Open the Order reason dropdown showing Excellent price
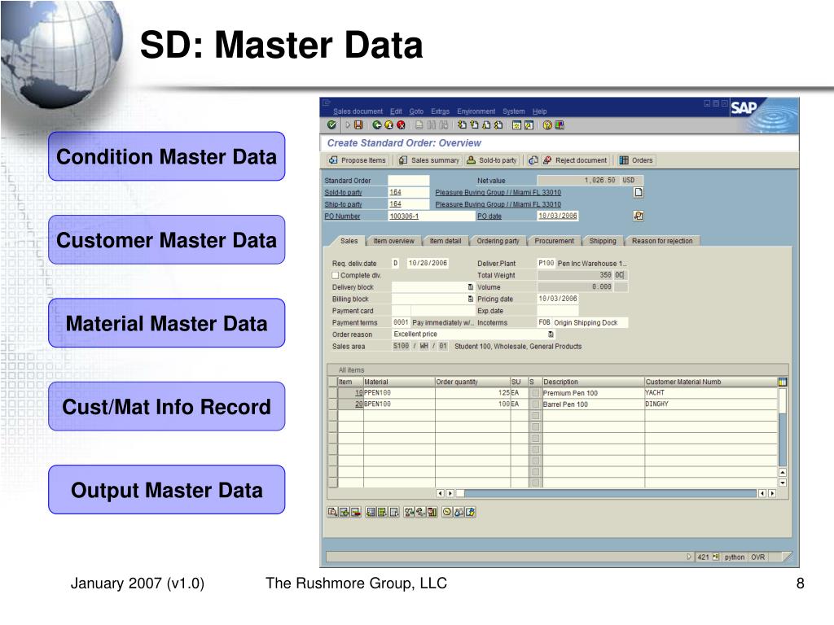This screenshot has width=834, height=625. (551, 334)
